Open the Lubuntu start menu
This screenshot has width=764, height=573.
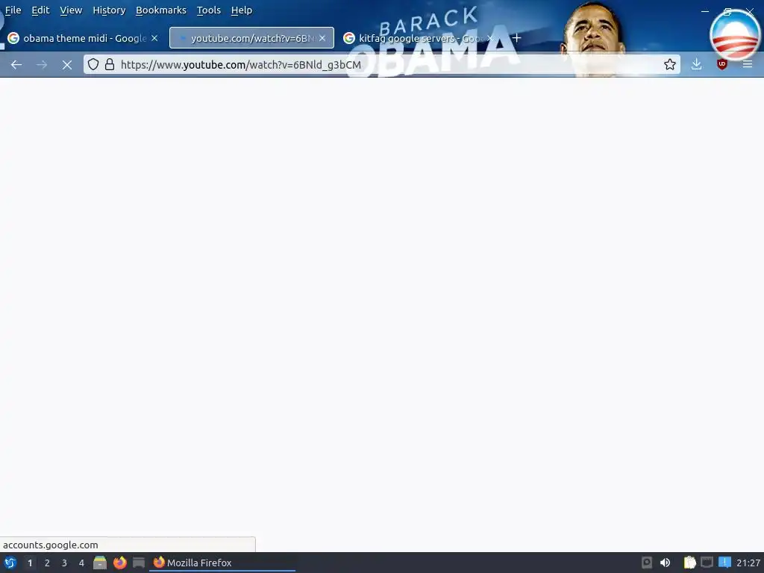tap(10, 563)
